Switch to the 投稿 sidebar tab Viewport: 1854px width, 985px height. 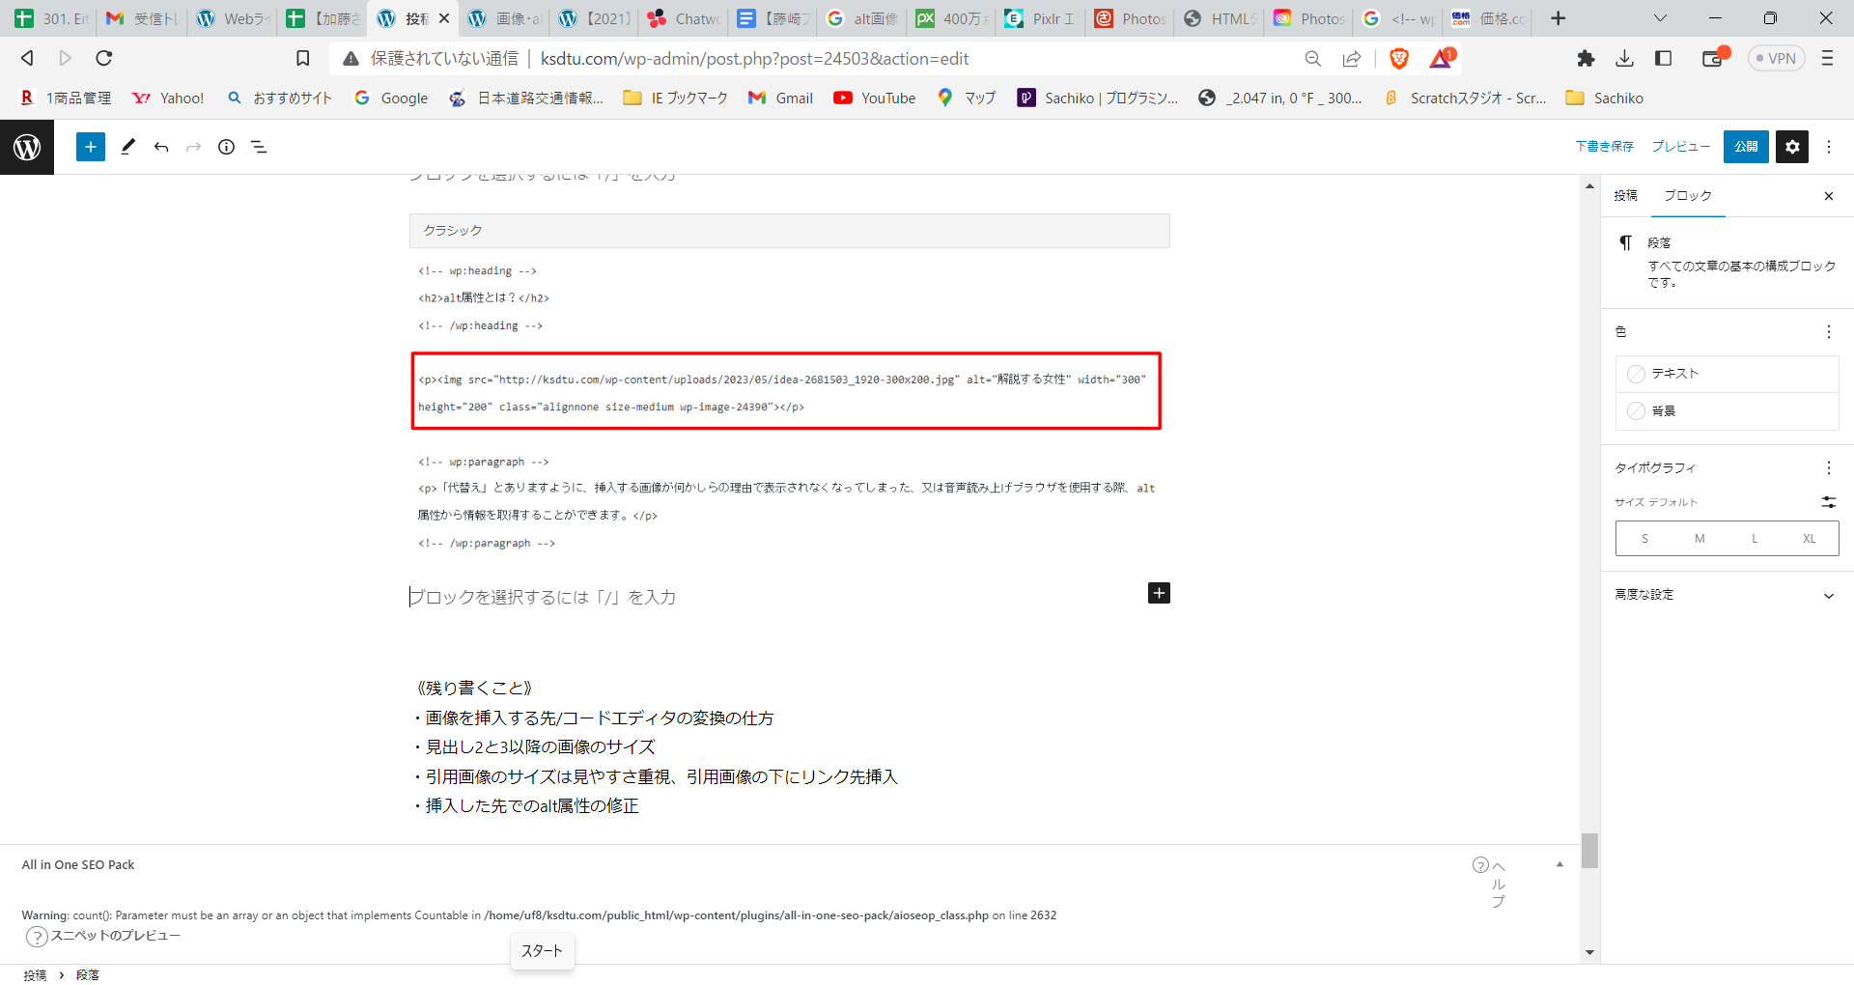tap(1625, 196)
